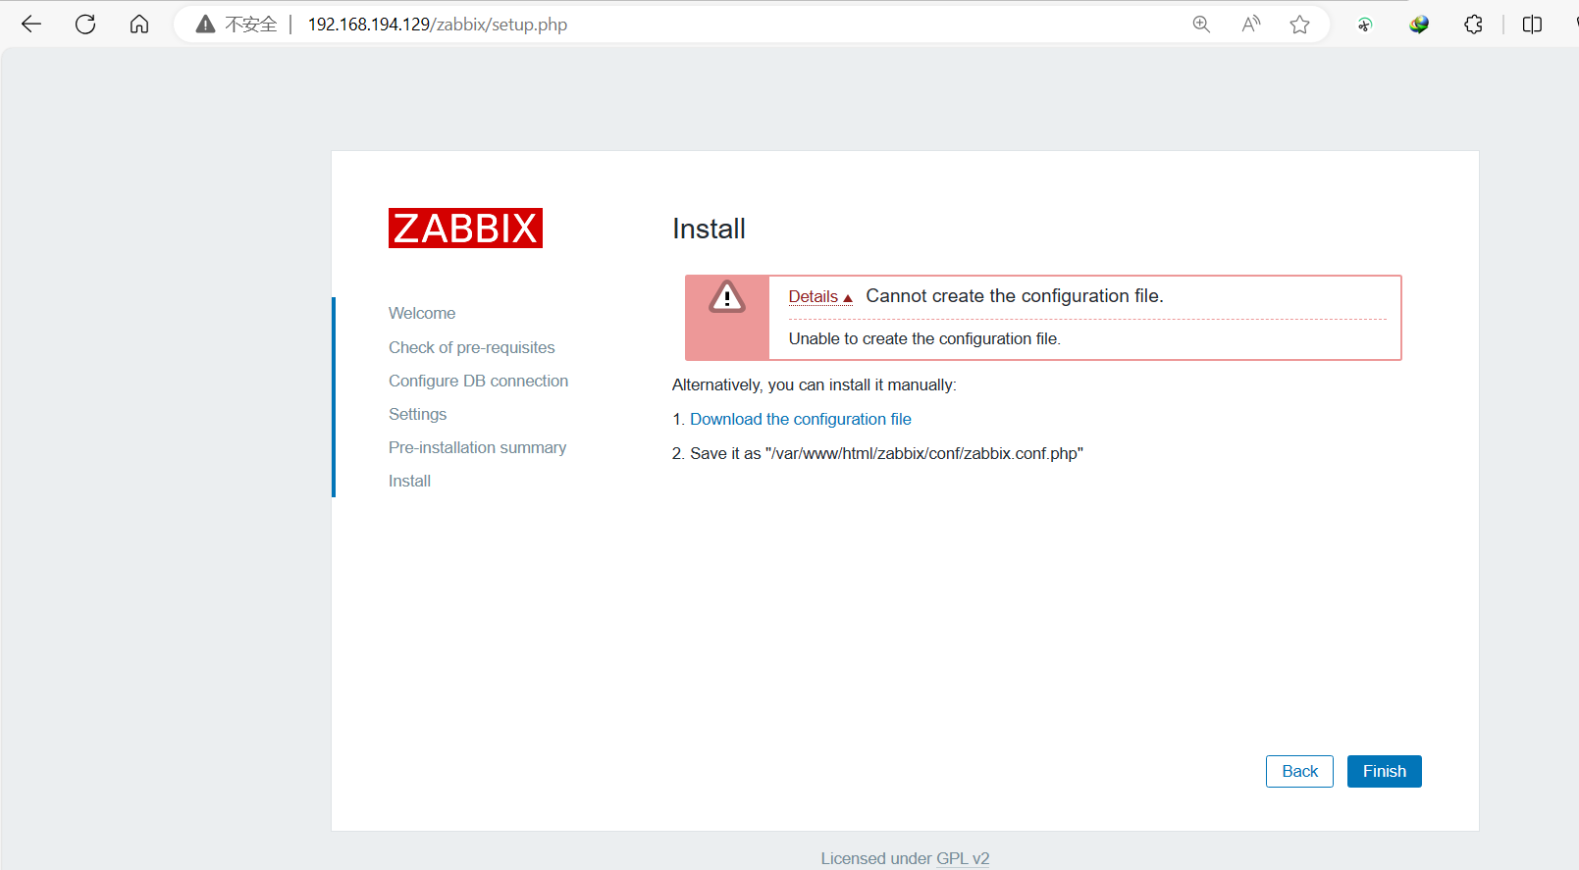Select the Pre-installation summary step
Image resolution: width=1579 pixels, height=870 pixels.
click(x=477, y=447)
